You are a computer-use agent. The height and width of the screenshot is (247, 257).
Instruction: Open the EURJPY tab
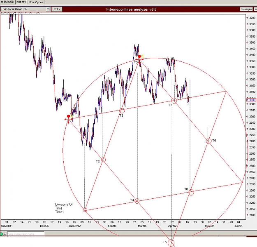(x=21, y=2)
